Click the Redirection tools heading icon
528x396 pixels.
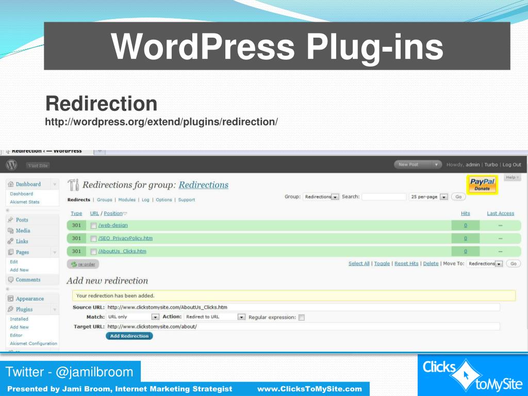(73, 185)
